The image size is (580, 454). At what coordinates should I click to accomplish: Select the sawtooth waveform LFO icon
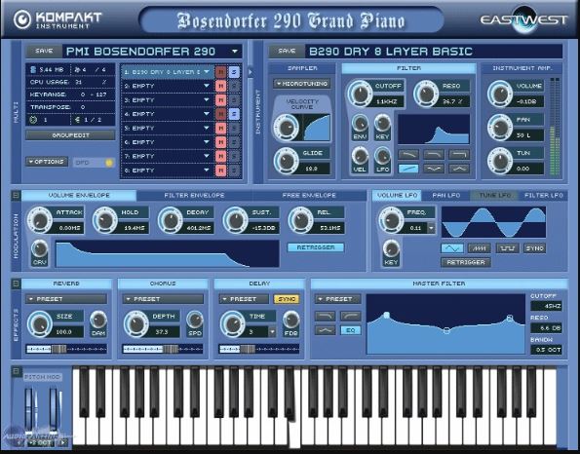click(x=480, y=248)
